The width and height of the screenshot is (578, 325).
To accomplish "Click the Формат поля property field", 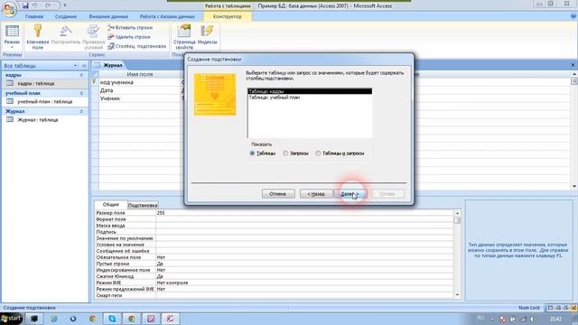I will click(304, 219).
